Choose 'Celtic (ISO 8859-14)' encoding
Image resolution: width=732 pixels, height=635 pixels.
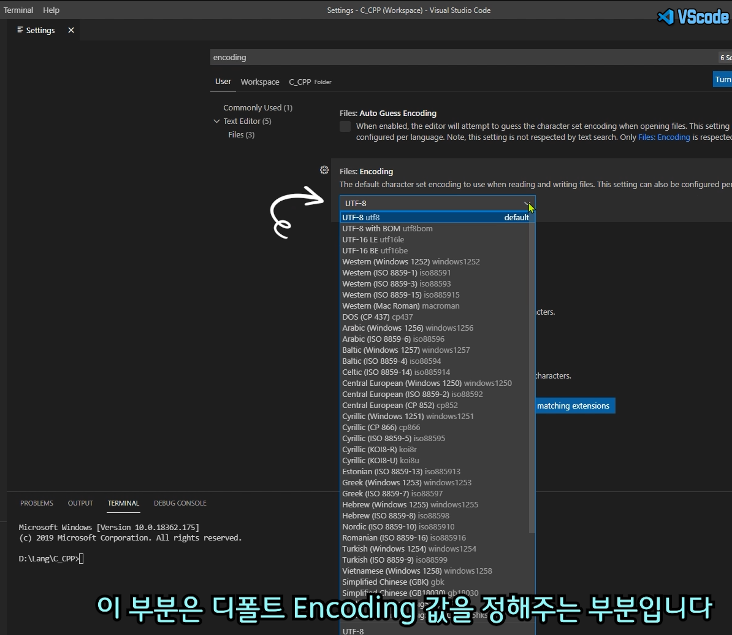[435, 372]
